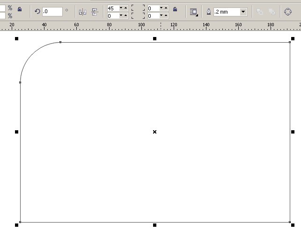Click the rotation arrow icon beside angle field

[x=37, y=12]
